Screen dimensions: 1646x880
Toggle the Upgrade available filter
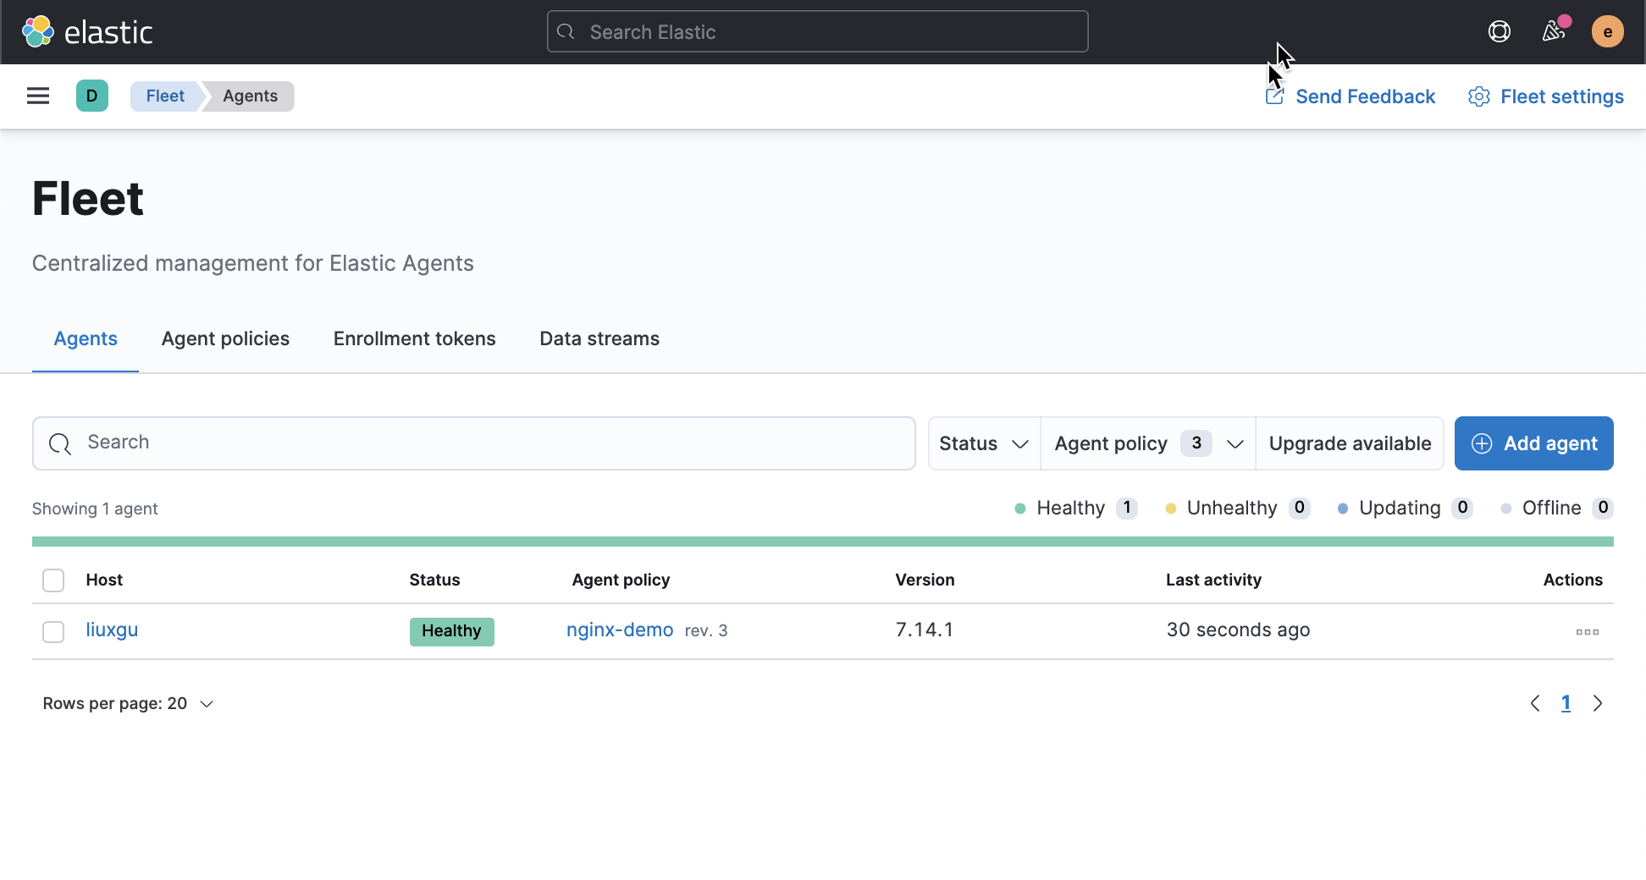point(1350,443)
